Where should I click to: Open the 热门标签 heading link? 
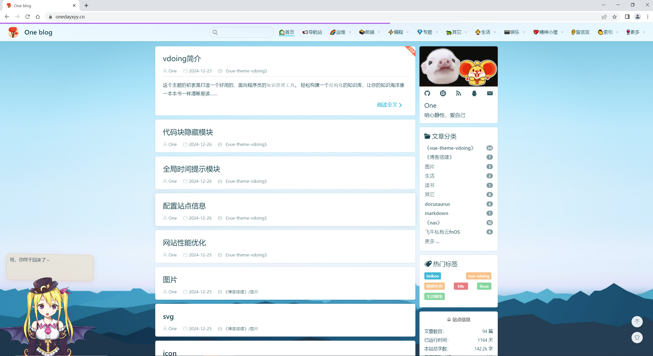[441, 264]
